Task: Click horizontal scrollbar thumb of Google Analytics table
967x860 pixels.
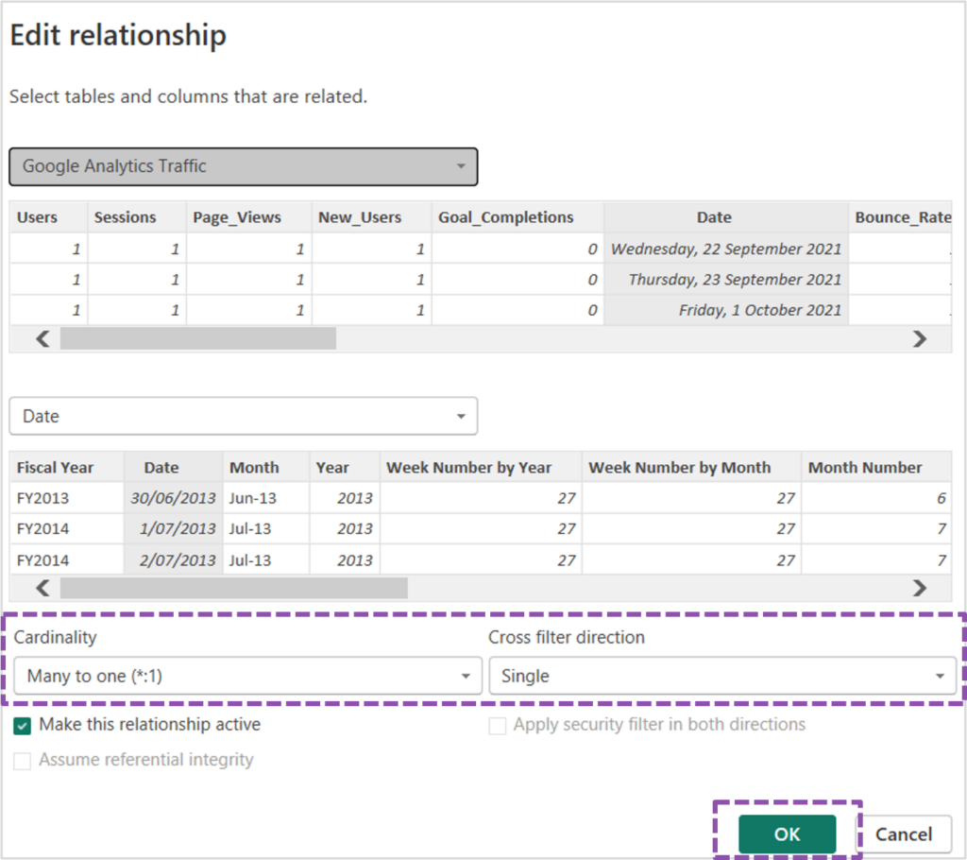Action: (198, 339)
